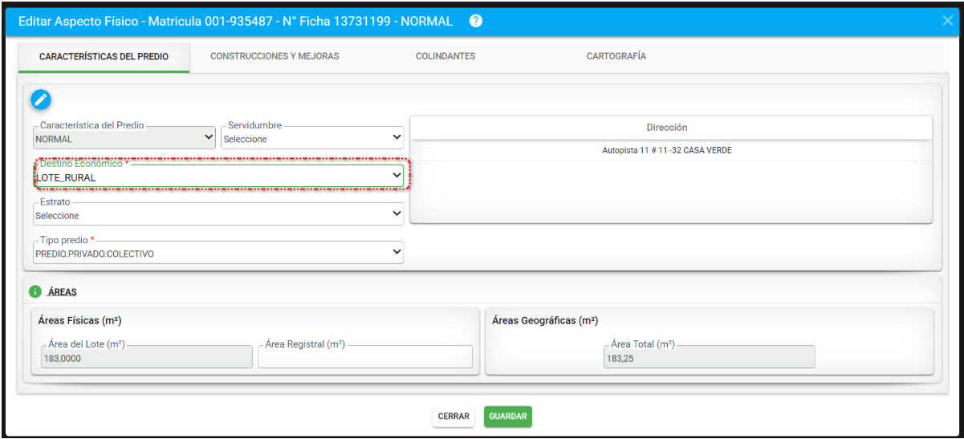The image size is (964, 439).
Task: Open the Servidumbre dropdown
Action: coord(312,138)
